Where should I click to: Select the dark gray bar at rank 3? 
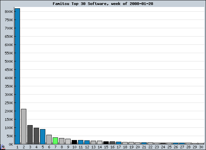30,135
